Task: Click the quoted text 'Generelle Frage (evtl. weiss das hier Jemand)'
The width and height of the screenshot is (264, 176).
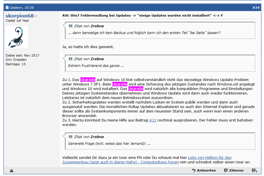Action: point(109,144)
